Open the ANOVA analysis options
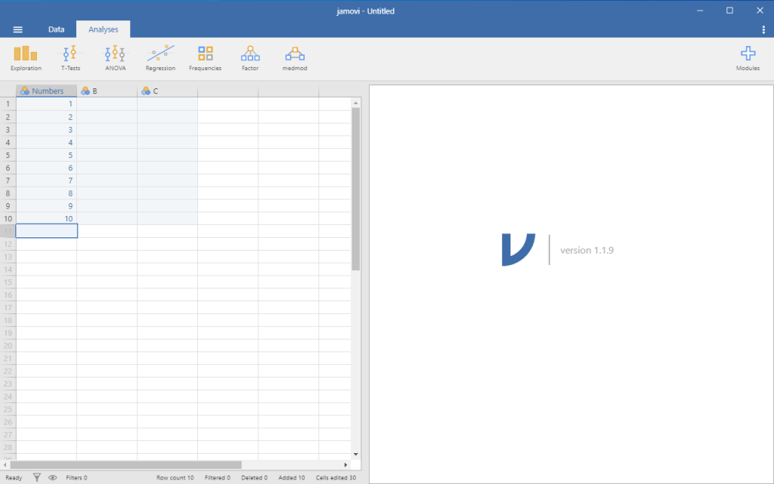Viewport: 774px width, 484px height. pos(115,57)
